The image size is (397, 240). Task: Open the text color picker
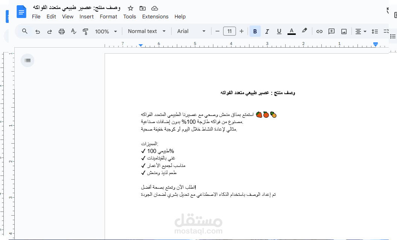[x=291, y=31]
